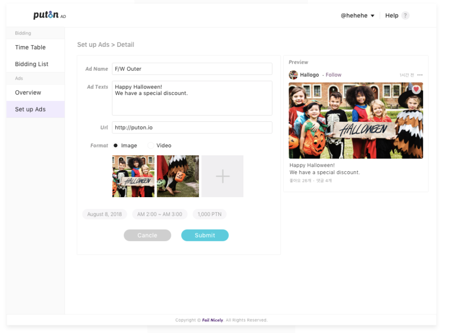Click the Ad Name input field
This screenshot has height=333, width=450.
click(192, 69)
